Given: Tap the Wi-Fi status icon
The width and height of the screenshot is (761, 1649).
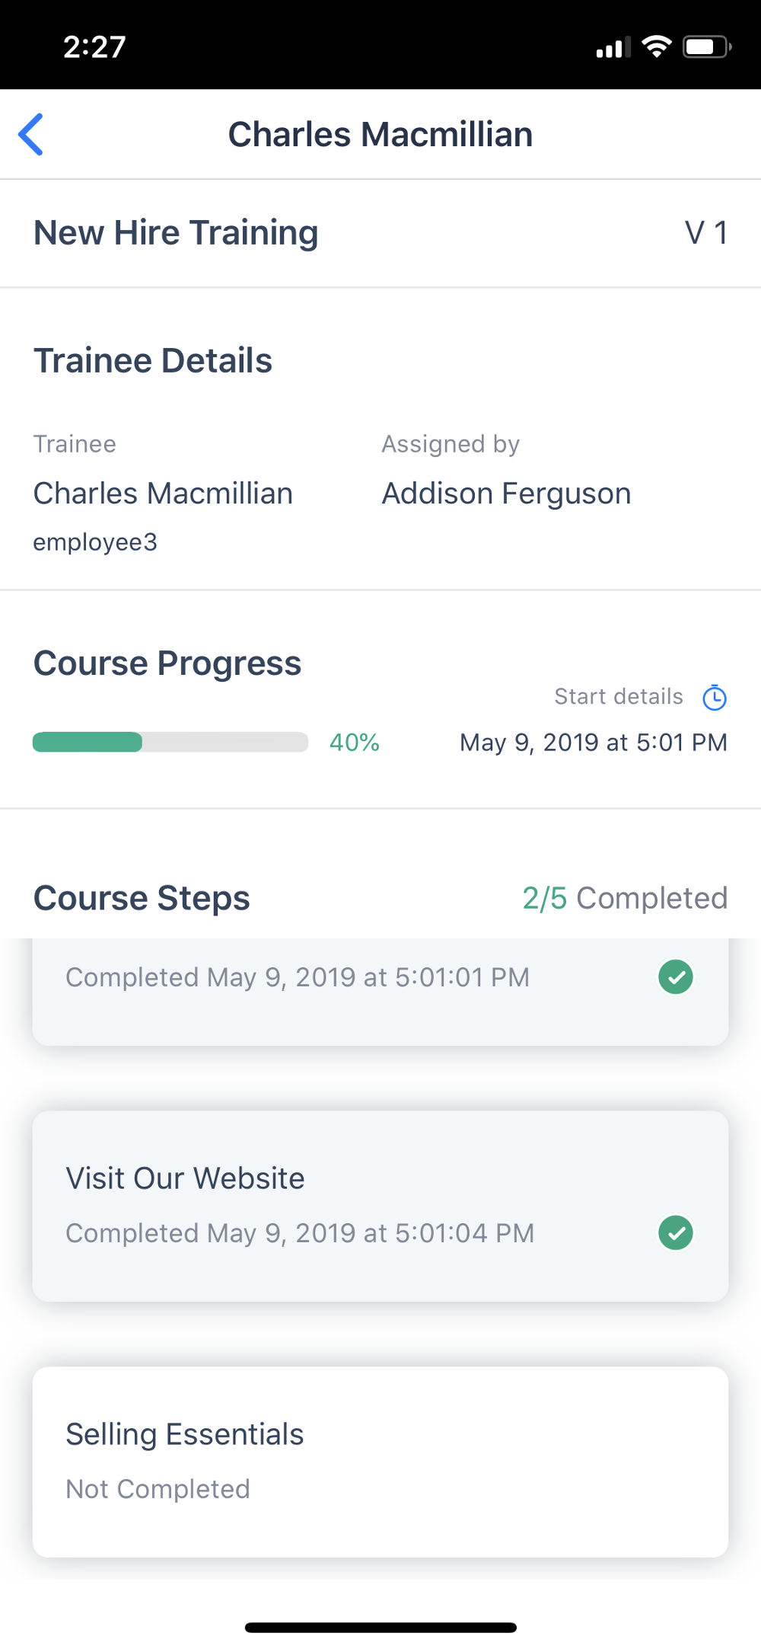Looking at the screenshot, I should click(656, 46).
